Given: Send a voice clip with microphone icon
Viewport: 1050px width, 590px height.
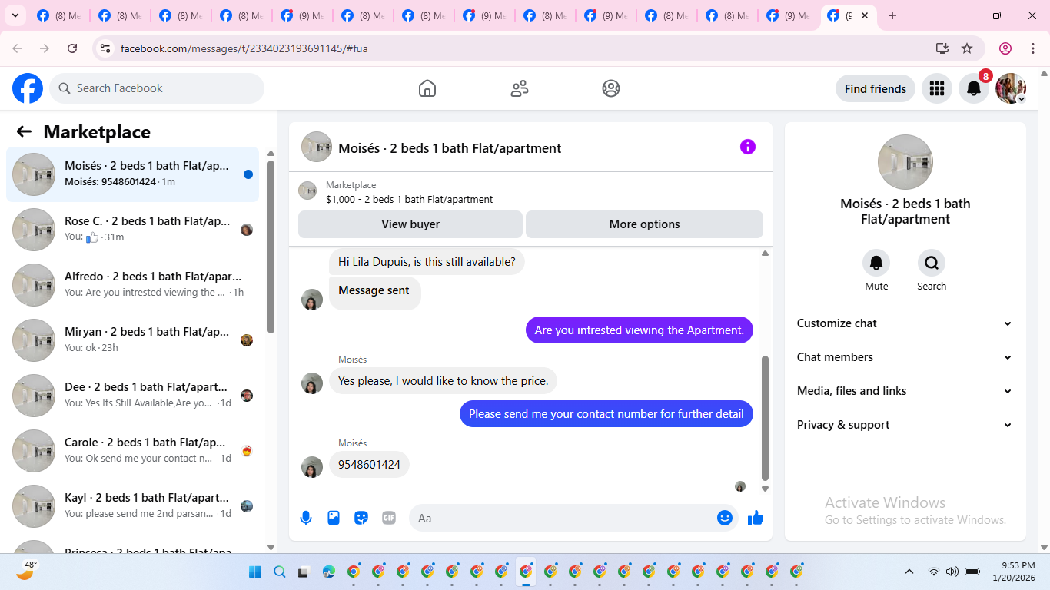Looking at the screenshot, I should coord(306,518).
